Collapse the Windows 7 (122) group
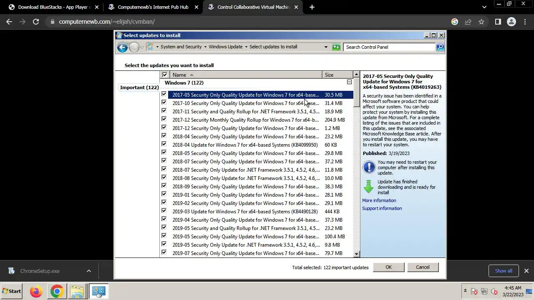Image resolution: width=534 pixels, height=300 pixels. point(350,82)
